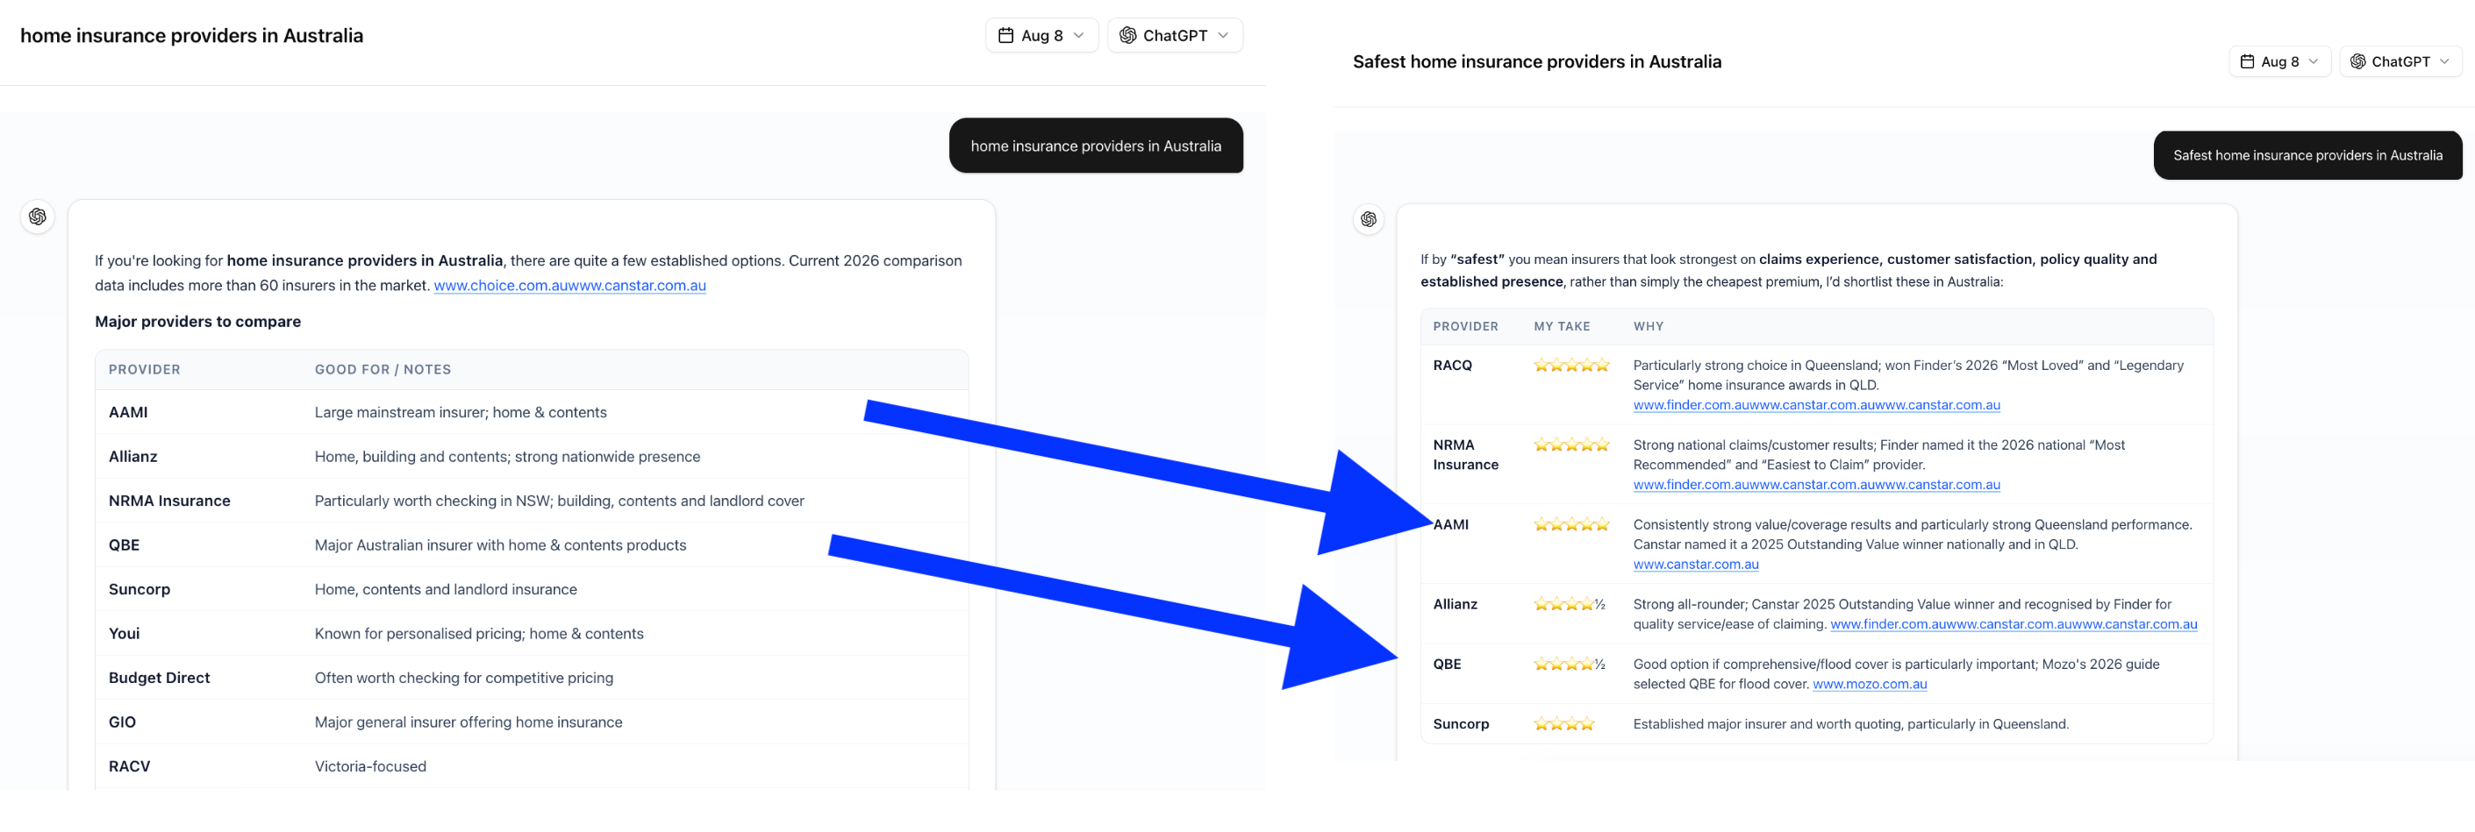Select 'NRMA Insurance' in the left provider table
Viewport: 2475px width, 832px height.
[x=169, y=501]
